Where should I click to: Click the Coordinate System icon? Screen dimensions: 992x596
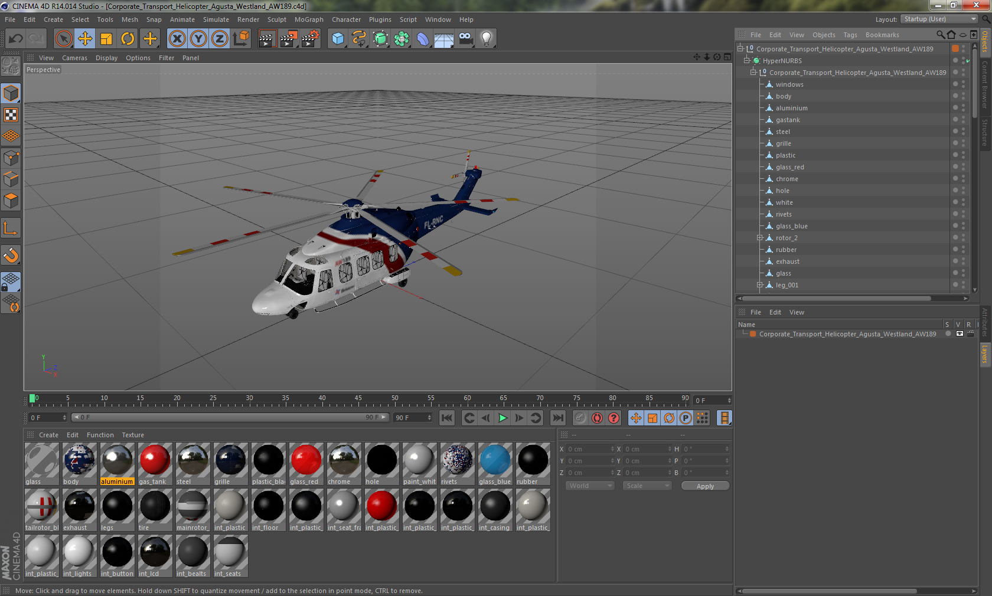coord(241,39)
